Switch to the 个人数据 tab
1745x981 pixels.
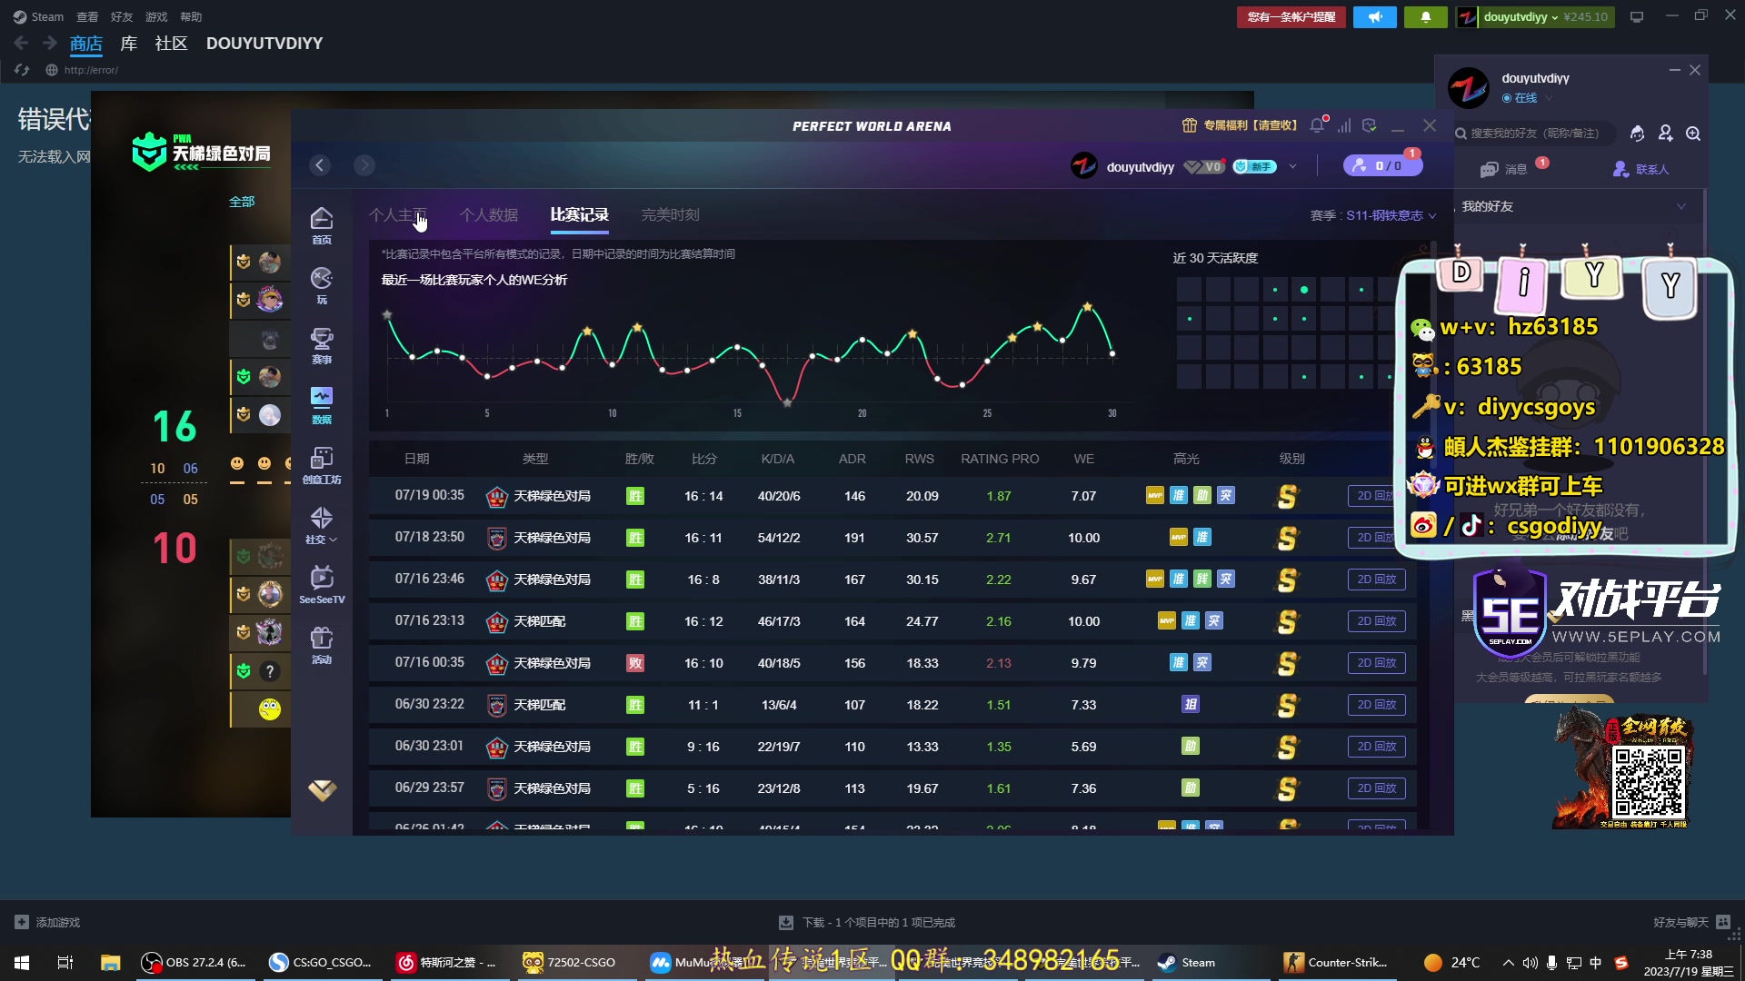489,215
